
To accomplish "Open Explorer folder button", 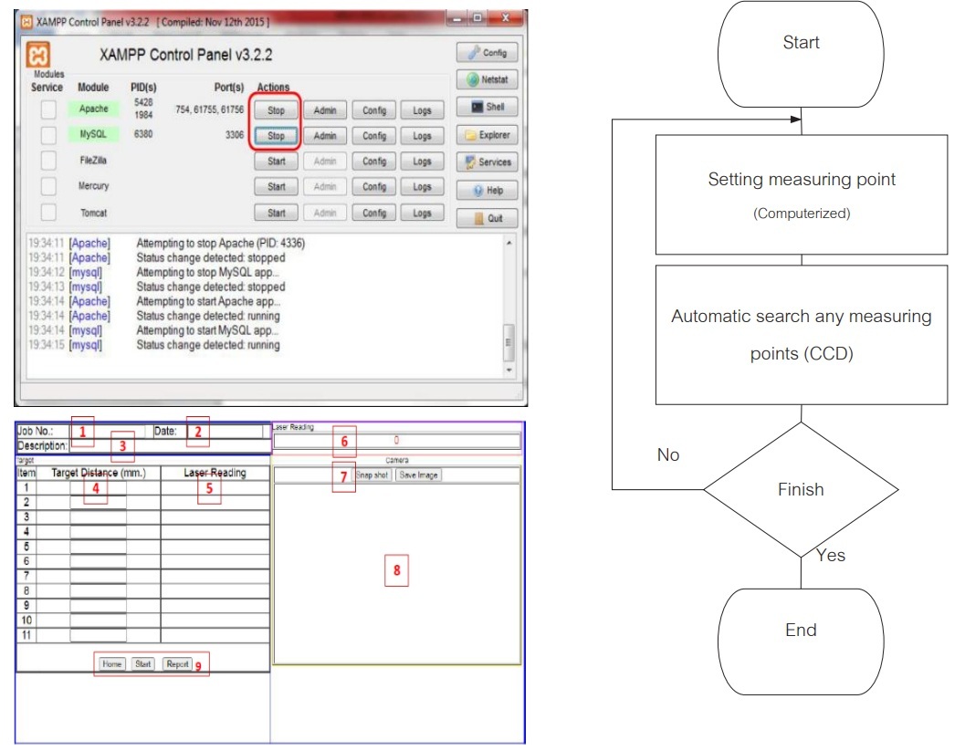I will pos(487,135).
